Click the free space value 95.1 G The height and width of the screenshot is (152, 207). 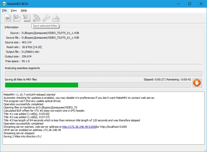tap(25, 61)
